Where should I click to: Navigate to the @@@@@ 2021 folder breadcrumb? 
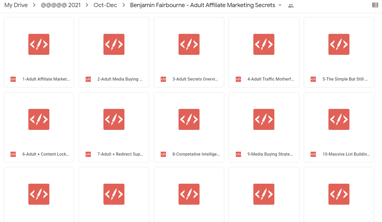[61, 5]
